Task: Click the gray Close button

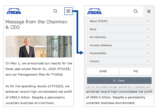Action: 119,80
